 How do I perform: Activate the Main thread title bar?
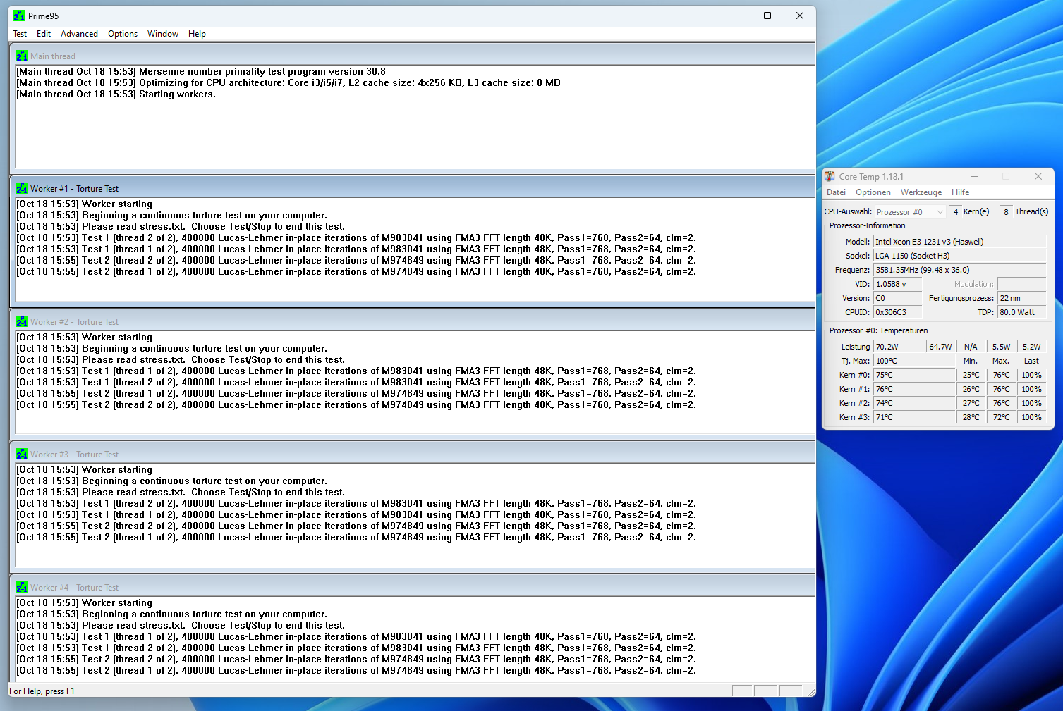point(413,56)
